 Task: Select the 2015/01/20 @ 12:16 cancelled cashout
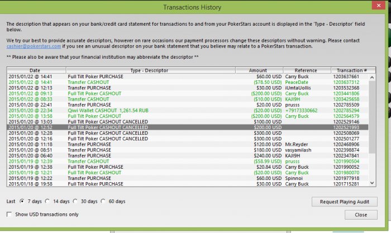[x=188, y=139]
